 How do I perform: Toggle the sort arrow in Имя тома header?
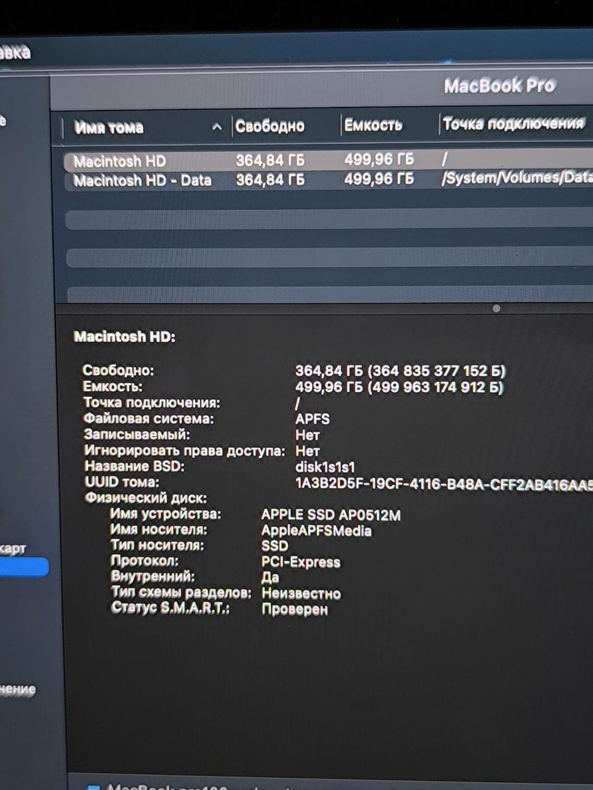coord(216,127)
